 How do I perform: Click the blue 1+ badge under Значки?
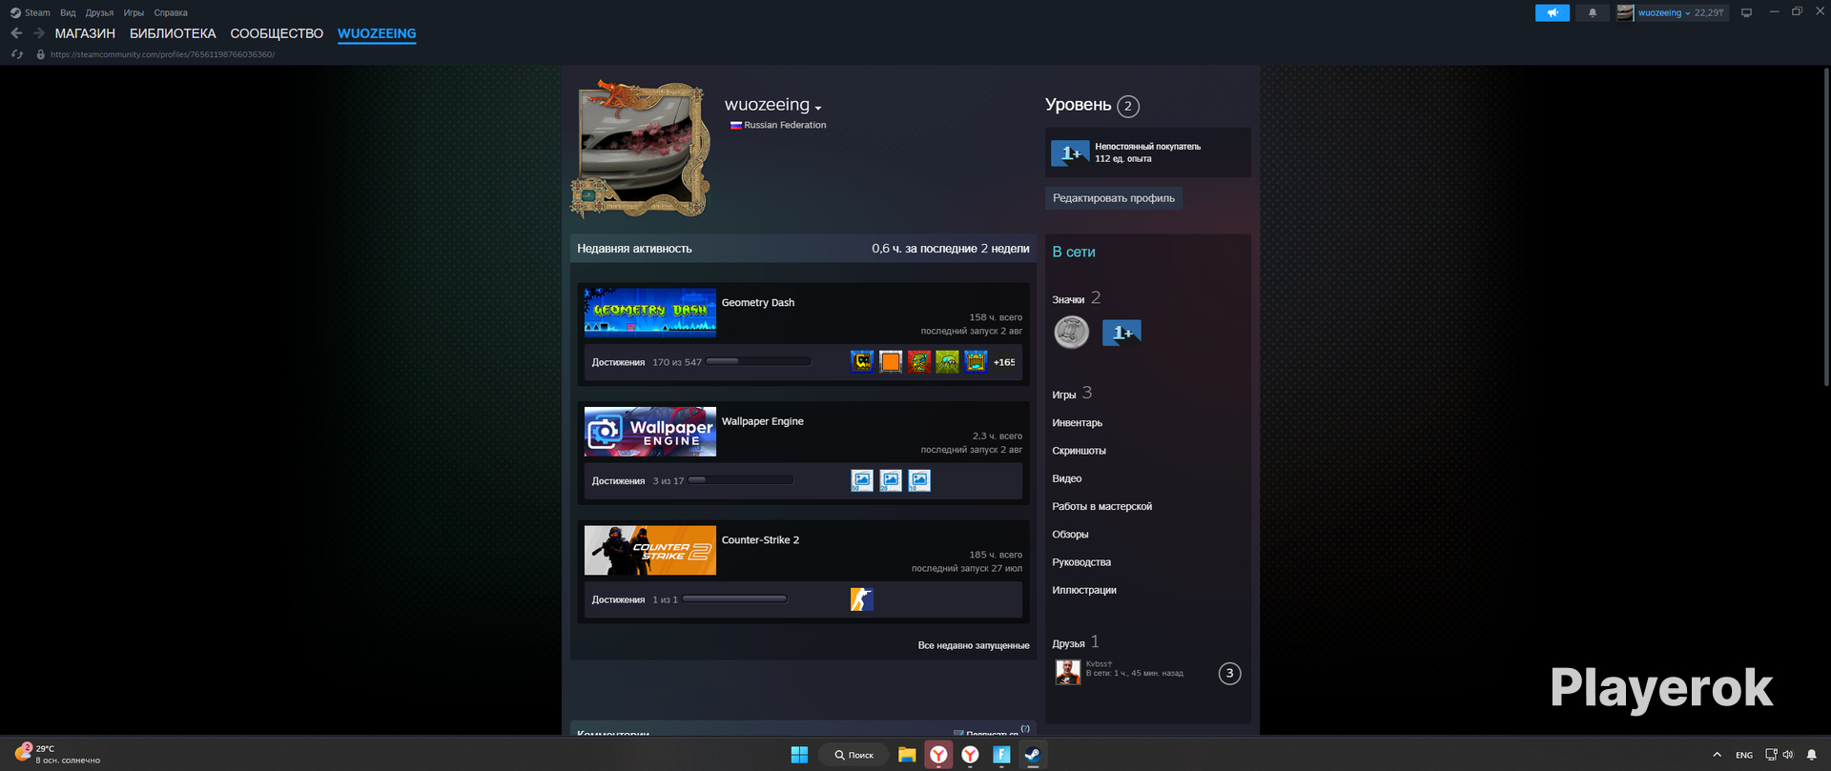(x=1122, y=332)
